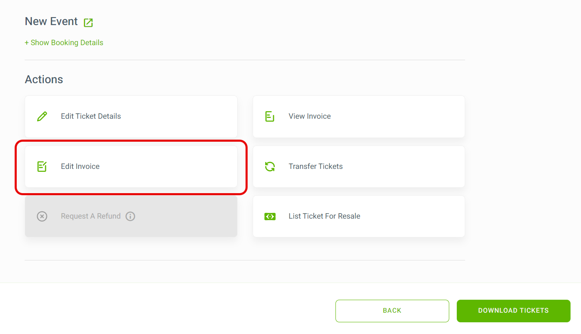Click the info icon next to Request A Refund
Viewport: 581px width, 334px height.
click(131, 216)
